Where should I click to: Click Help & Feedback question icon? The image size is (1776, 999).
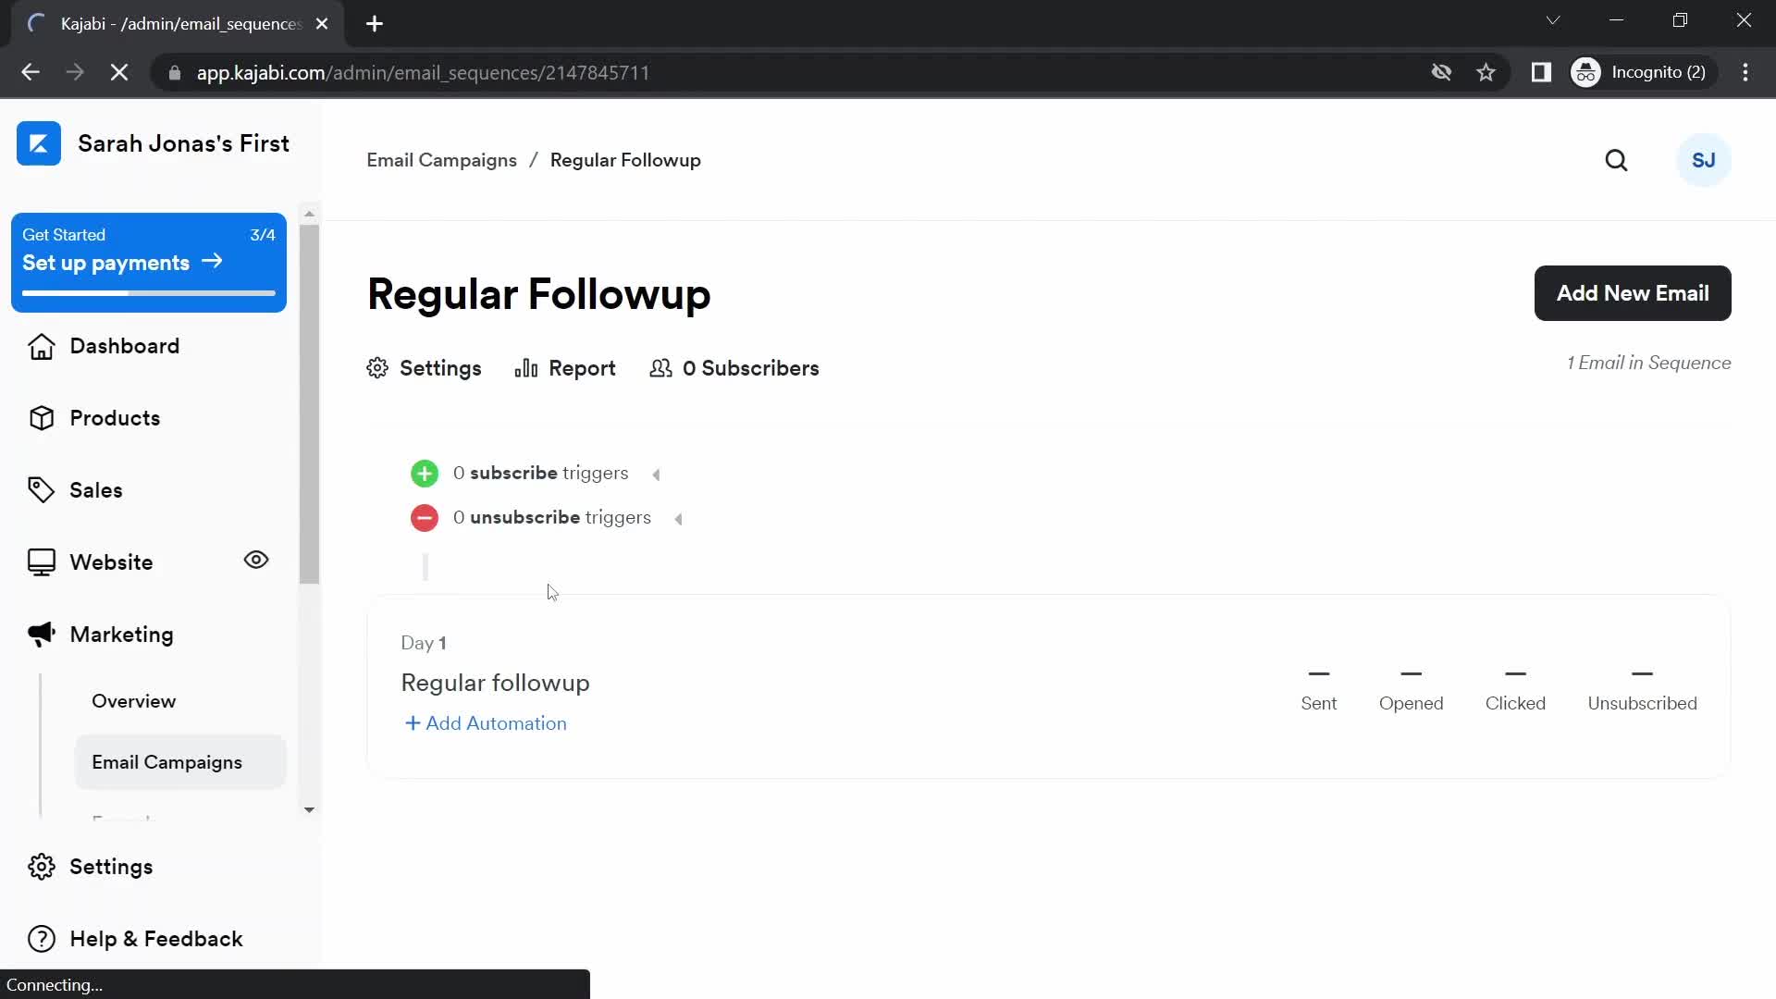click(41, 939)
